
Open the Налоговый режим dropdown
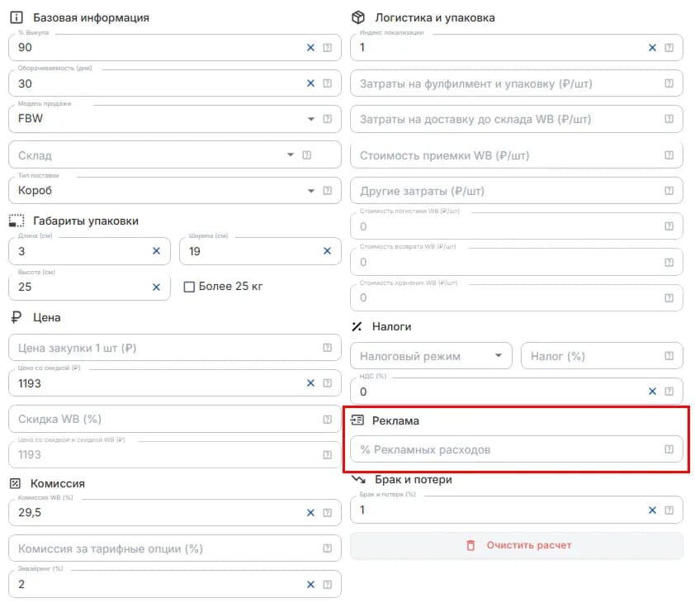click(x=431, y=356)
